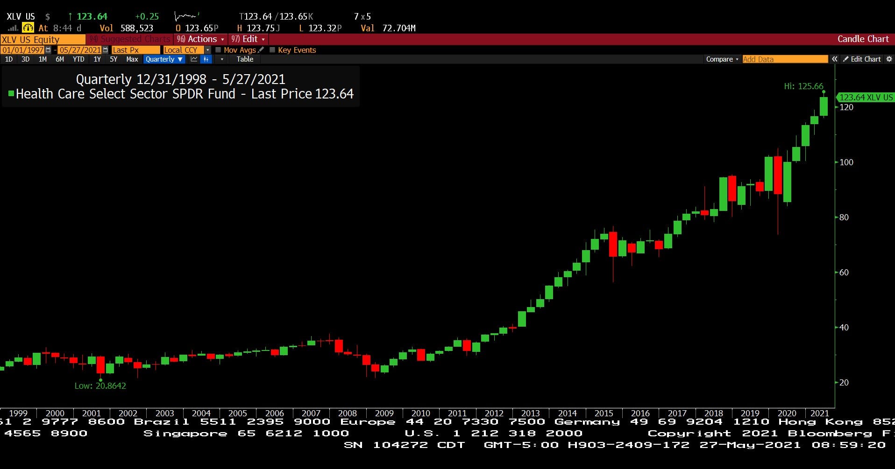Open chart settings with the gear icon
This screenshot has width=895, height=469.
(x=889, y=59)
